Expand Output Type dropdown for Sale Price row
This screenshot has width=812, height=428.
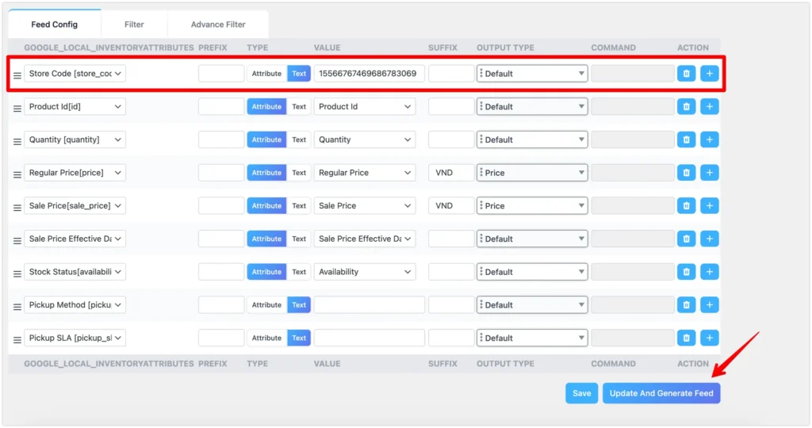point(532,206)
